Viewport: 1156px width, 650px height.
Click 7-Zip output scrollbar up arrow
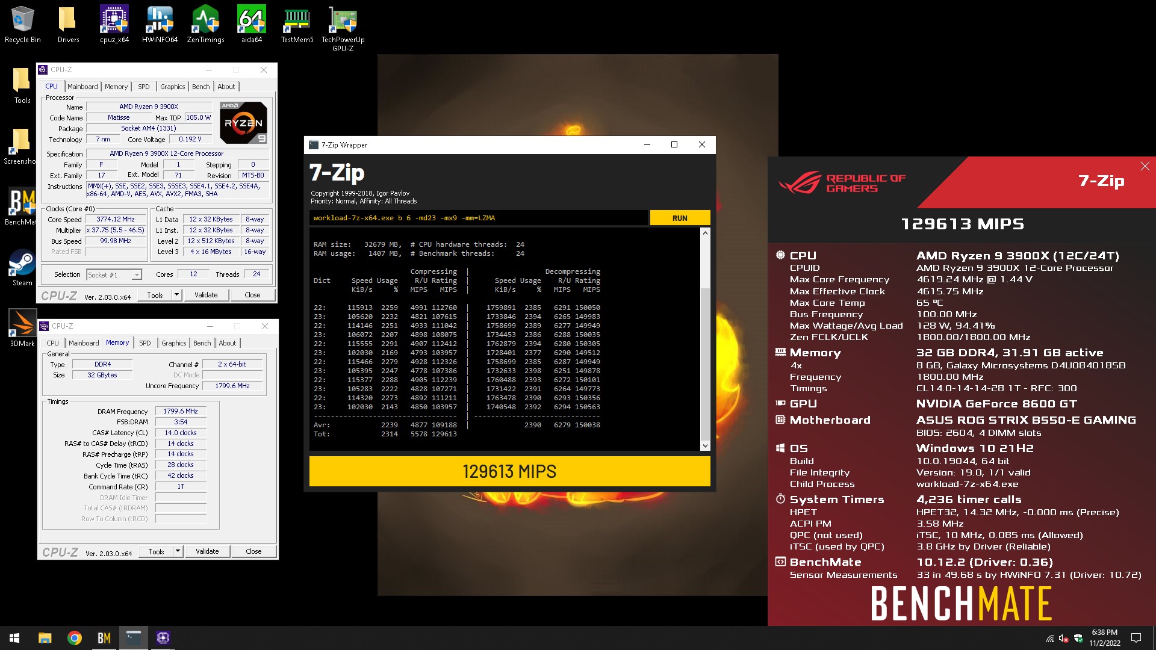click(705, 233)
